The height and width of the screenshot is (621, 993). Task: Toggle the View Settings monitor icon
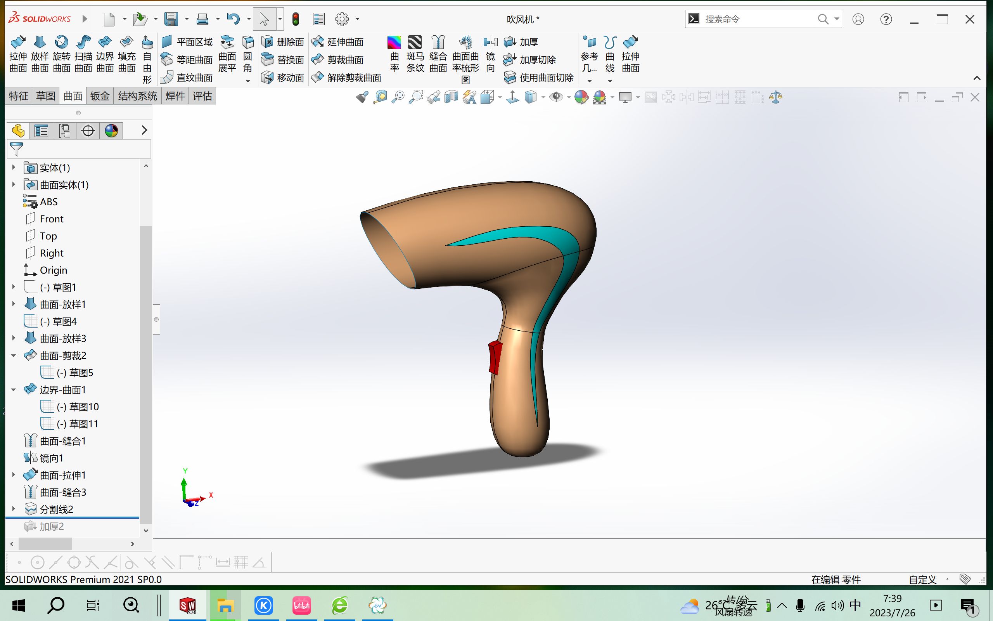point(625,97)
